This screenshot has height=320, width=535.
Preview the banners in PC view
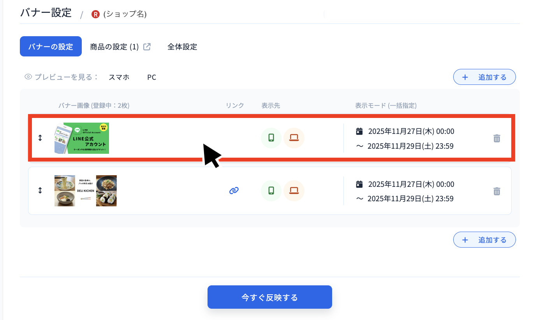click(152, 77)
